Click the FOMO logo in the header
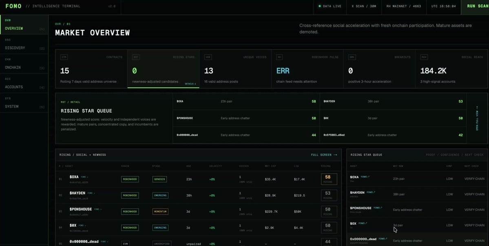 click(13, 6)
